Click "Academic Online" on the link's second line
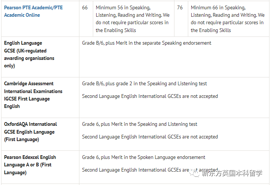The image size is (271, 185). pyautogui.click(x=22, y=15)
